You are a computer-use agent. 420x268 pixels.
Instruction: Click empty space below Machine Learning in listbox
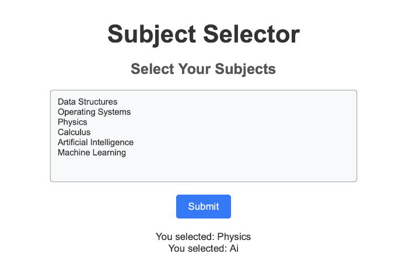[x=203, y=169]
